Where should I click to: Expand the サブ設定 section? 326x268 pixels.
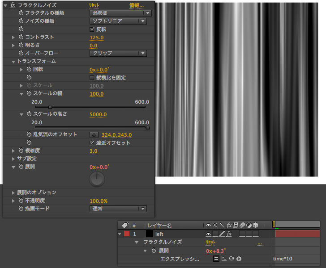[13, 159]
